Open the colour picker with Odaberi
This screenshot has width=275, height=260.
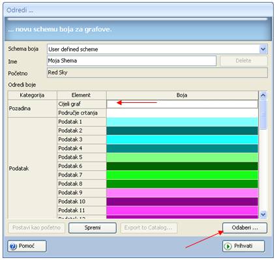coord(245,228)
